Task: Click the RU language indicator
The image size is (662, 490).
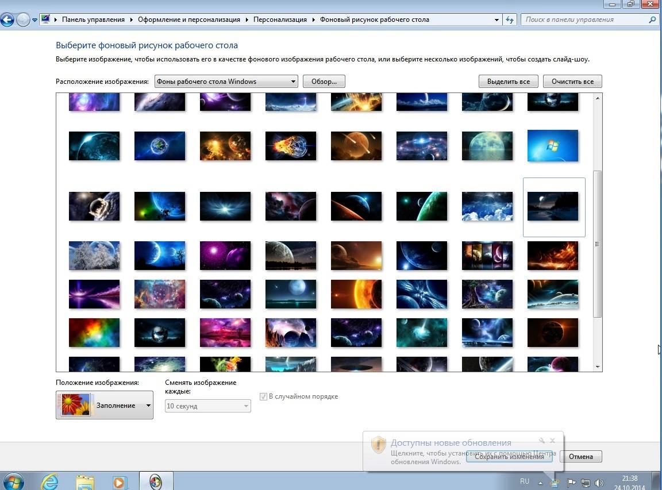Action: 524,481
